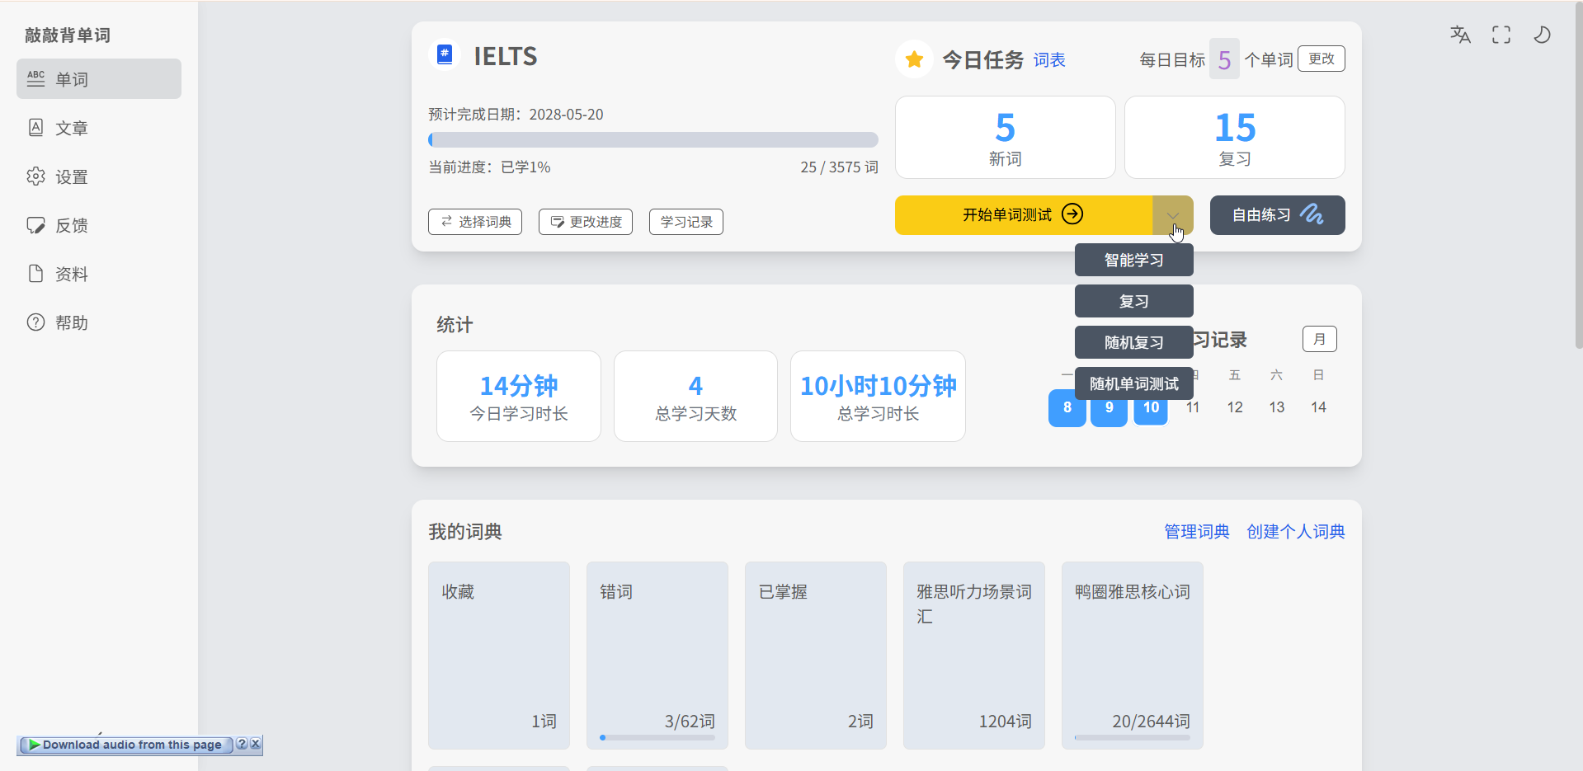Image resolution: width=1583 pixels, height=771 pixels.
Task: Click the 25 / 3575 词 count
Action: 839,167
